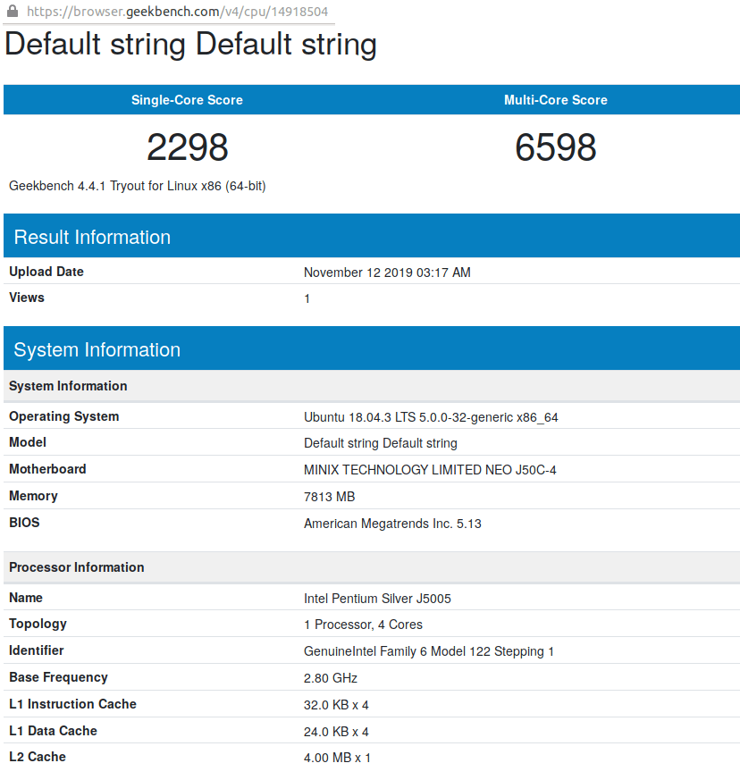Select the Memory label
Image resolution: width=740 pixels, height=780 pixels.
pyautogui.click(x=33, y=496)
